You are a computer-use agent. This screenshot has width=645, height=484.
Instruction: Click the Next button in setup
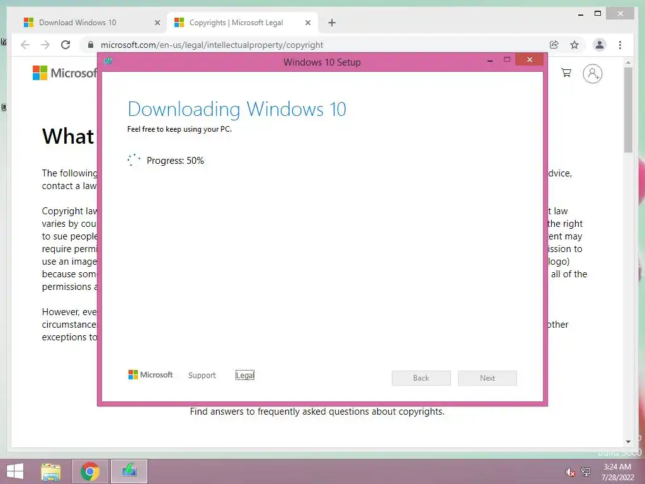(x=488, y=378)
